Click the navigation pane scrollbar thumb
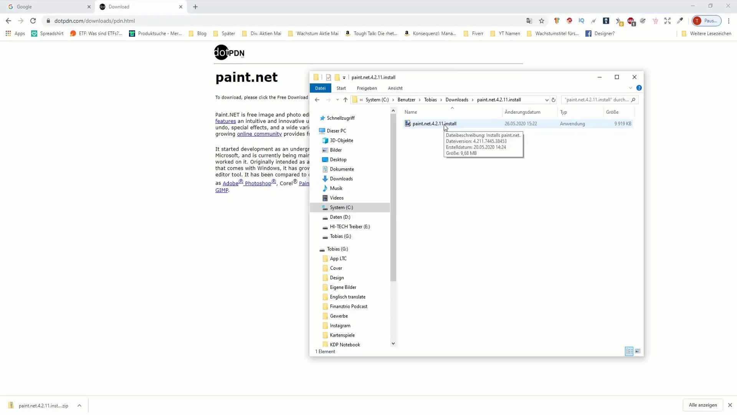Viewport: 737px width, 415px height. click(393, 198)
